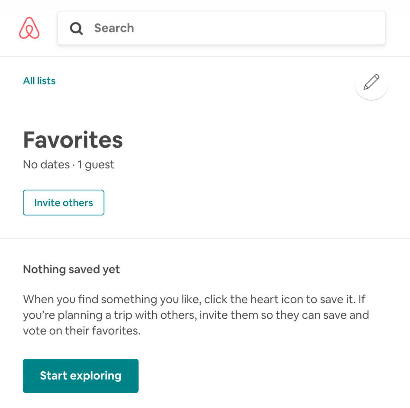
Task: Go back via All lists link
Action: coord(39,81)
